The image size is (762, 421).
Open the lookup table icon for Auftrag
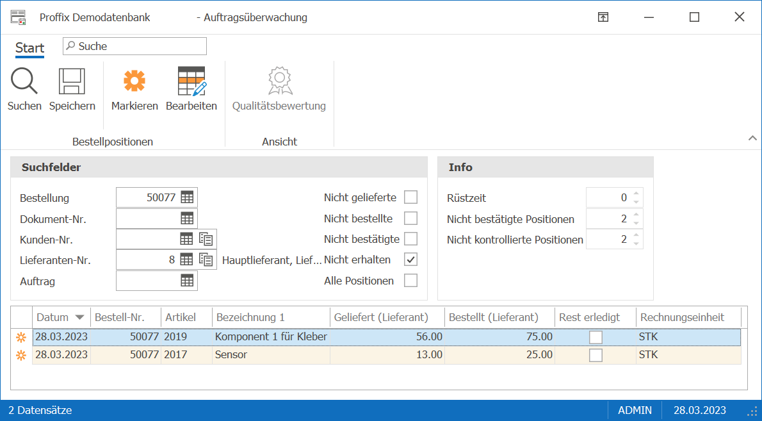187,281
